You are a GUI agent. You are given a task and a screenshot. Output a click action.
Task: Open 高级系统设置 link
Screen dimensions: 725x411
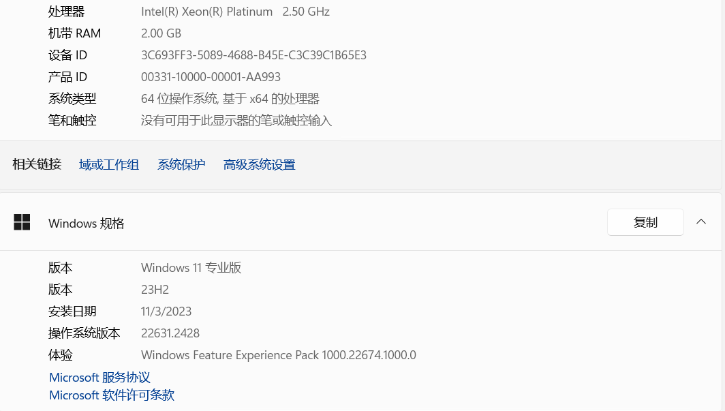(259, 164)
